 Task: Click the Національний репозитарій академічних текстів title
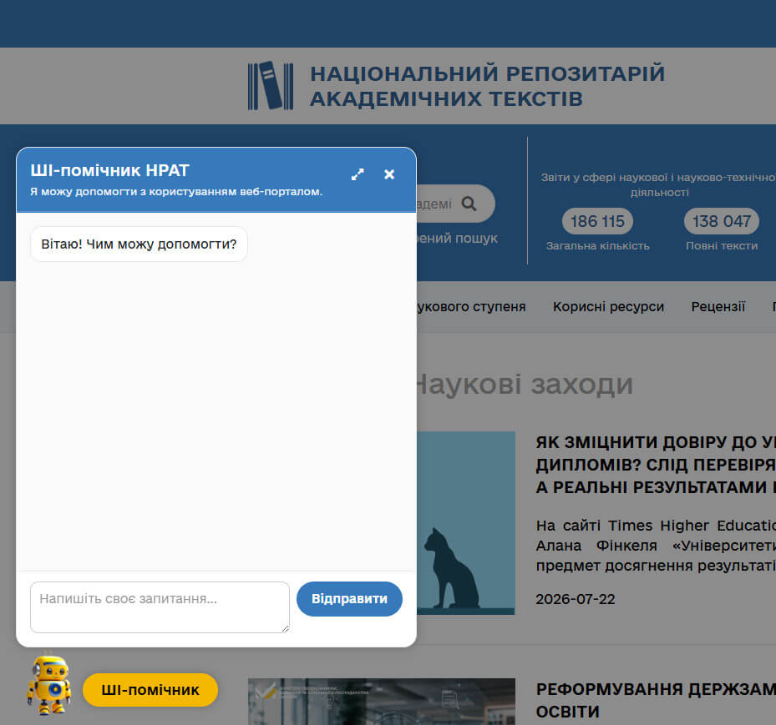tap(488, 86)
